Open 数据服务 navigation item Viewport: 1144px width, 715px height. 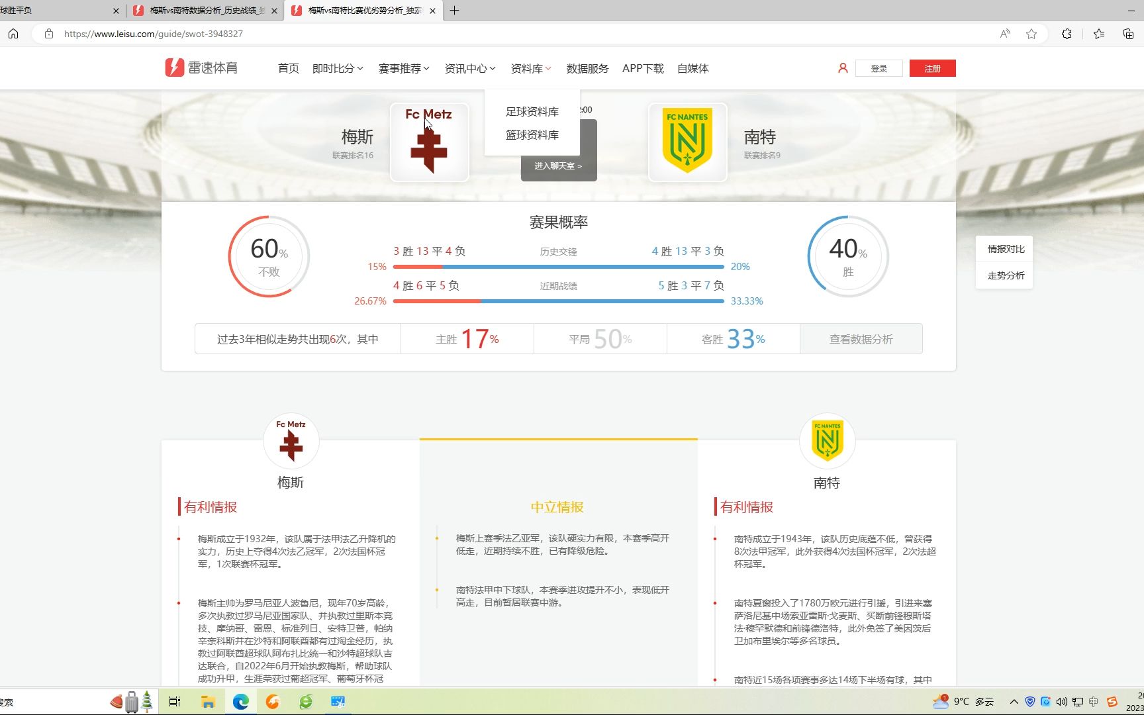click(x=588, y=68)
